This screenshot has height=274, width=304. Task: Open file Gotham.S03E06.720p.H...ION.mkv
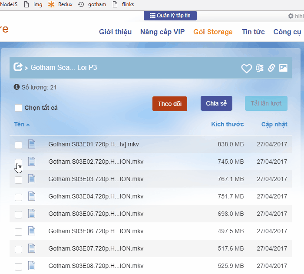point(96,231)
